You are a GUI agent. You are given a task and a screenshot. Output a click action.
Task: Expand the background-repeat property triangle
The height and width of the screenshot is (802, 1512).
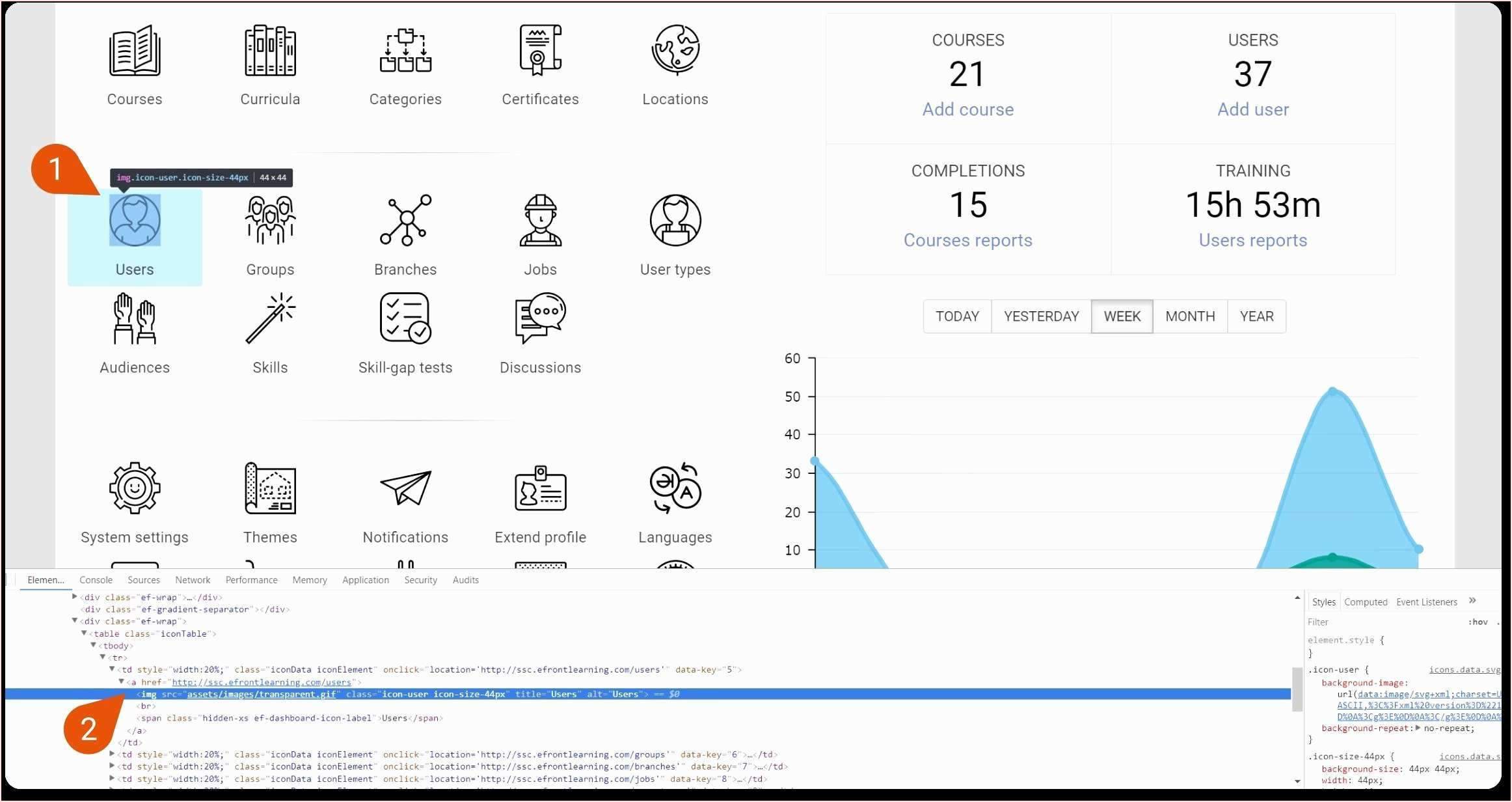1418,728
